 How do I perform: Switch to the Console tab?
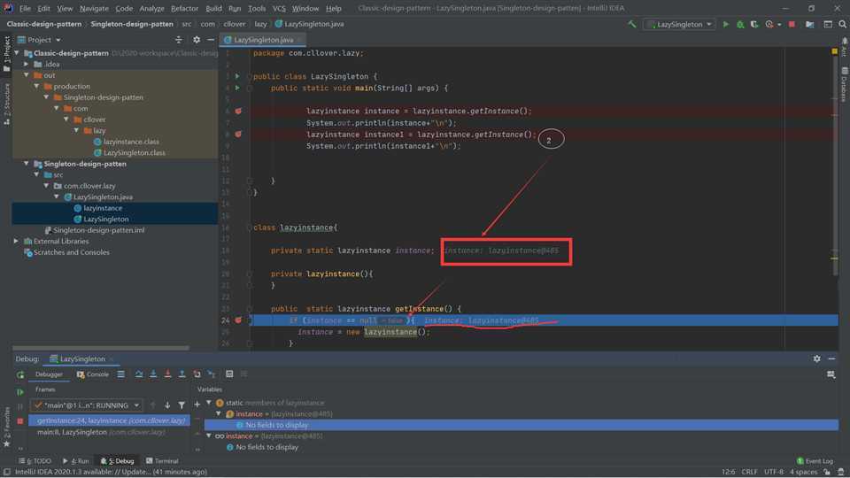(x=93, y=374)
